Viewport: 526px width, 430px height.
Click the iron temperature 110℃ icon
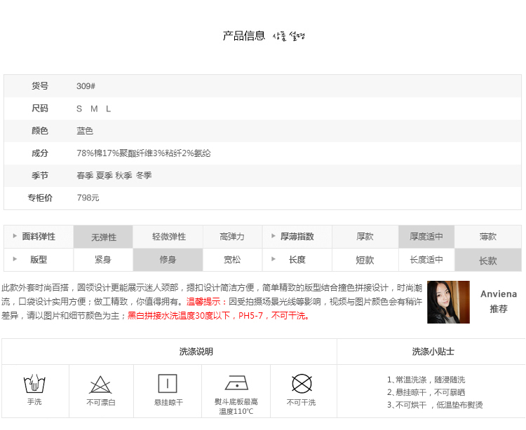pos(236,383)
